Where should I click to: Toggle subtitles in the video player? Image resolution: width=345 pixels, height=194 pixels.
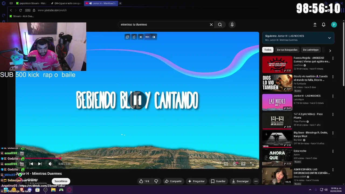[x=226, y=164]
